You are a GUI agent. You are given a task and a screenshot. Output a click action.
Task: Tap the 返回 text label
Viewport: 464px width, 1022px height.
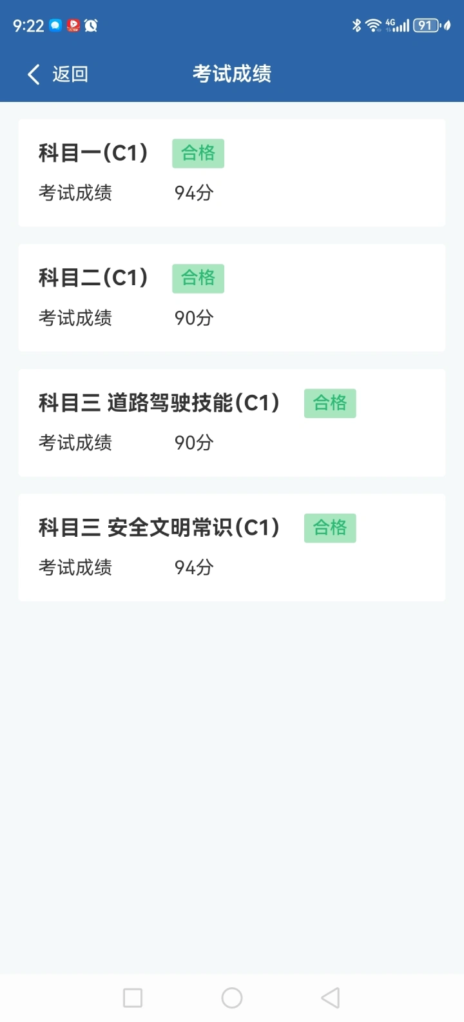[x=70, y=74]
